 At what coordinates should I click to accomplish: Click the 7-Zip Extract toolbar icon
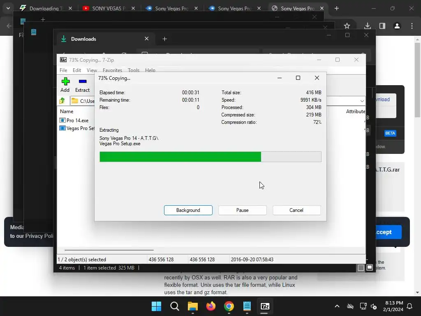(83, 81)
